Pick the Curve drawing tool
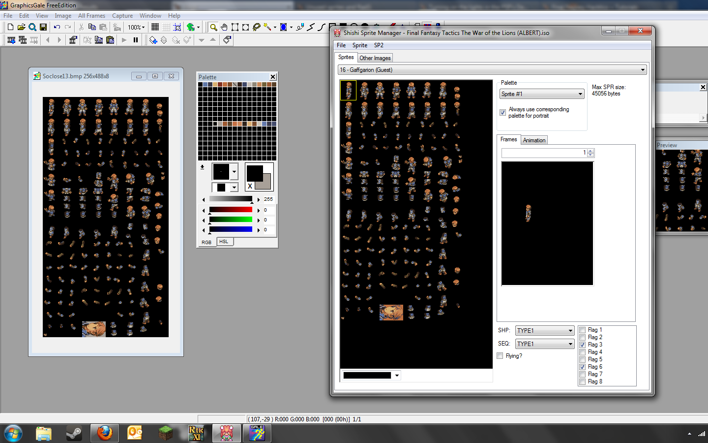 click(322, 27)
